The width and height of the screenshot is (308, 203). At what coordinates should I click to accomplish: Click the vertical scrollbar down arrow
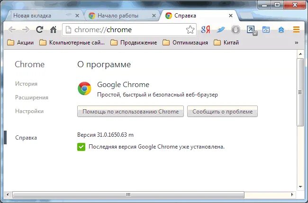[300, 187]
